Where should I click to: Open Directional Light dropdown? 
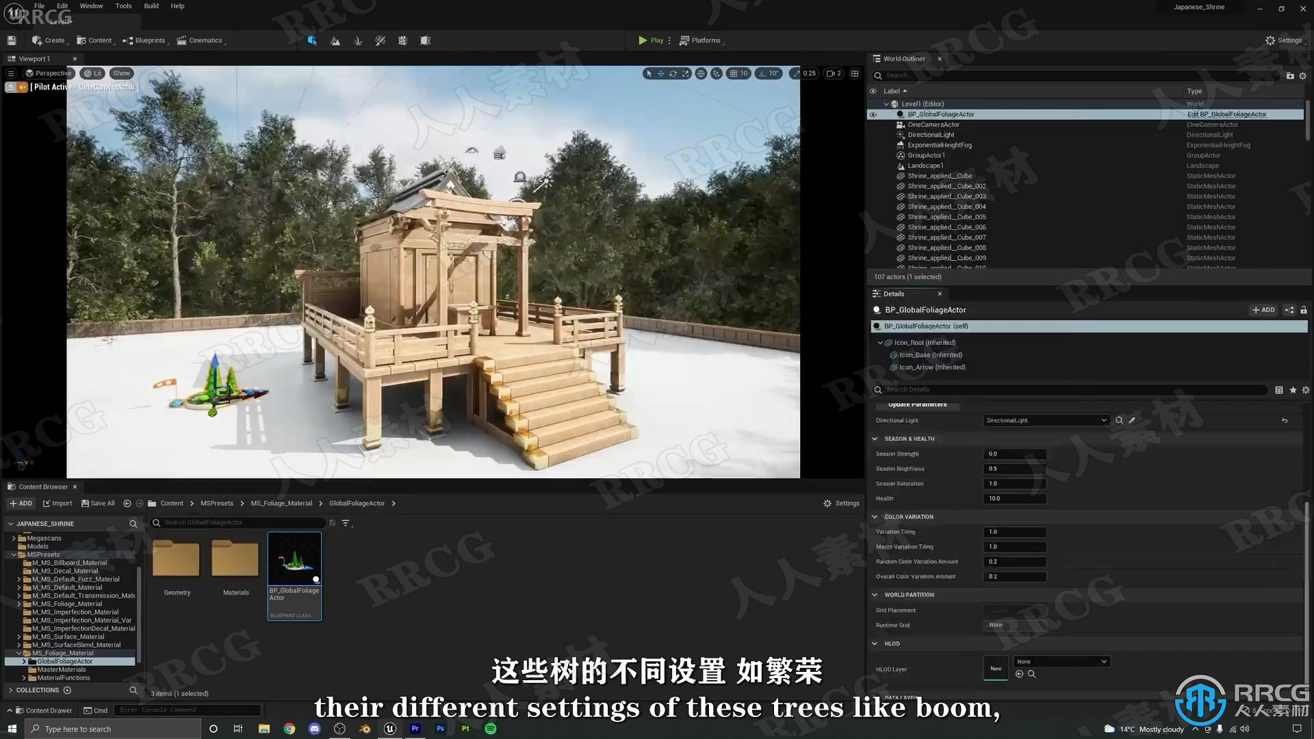[1046, 420]
